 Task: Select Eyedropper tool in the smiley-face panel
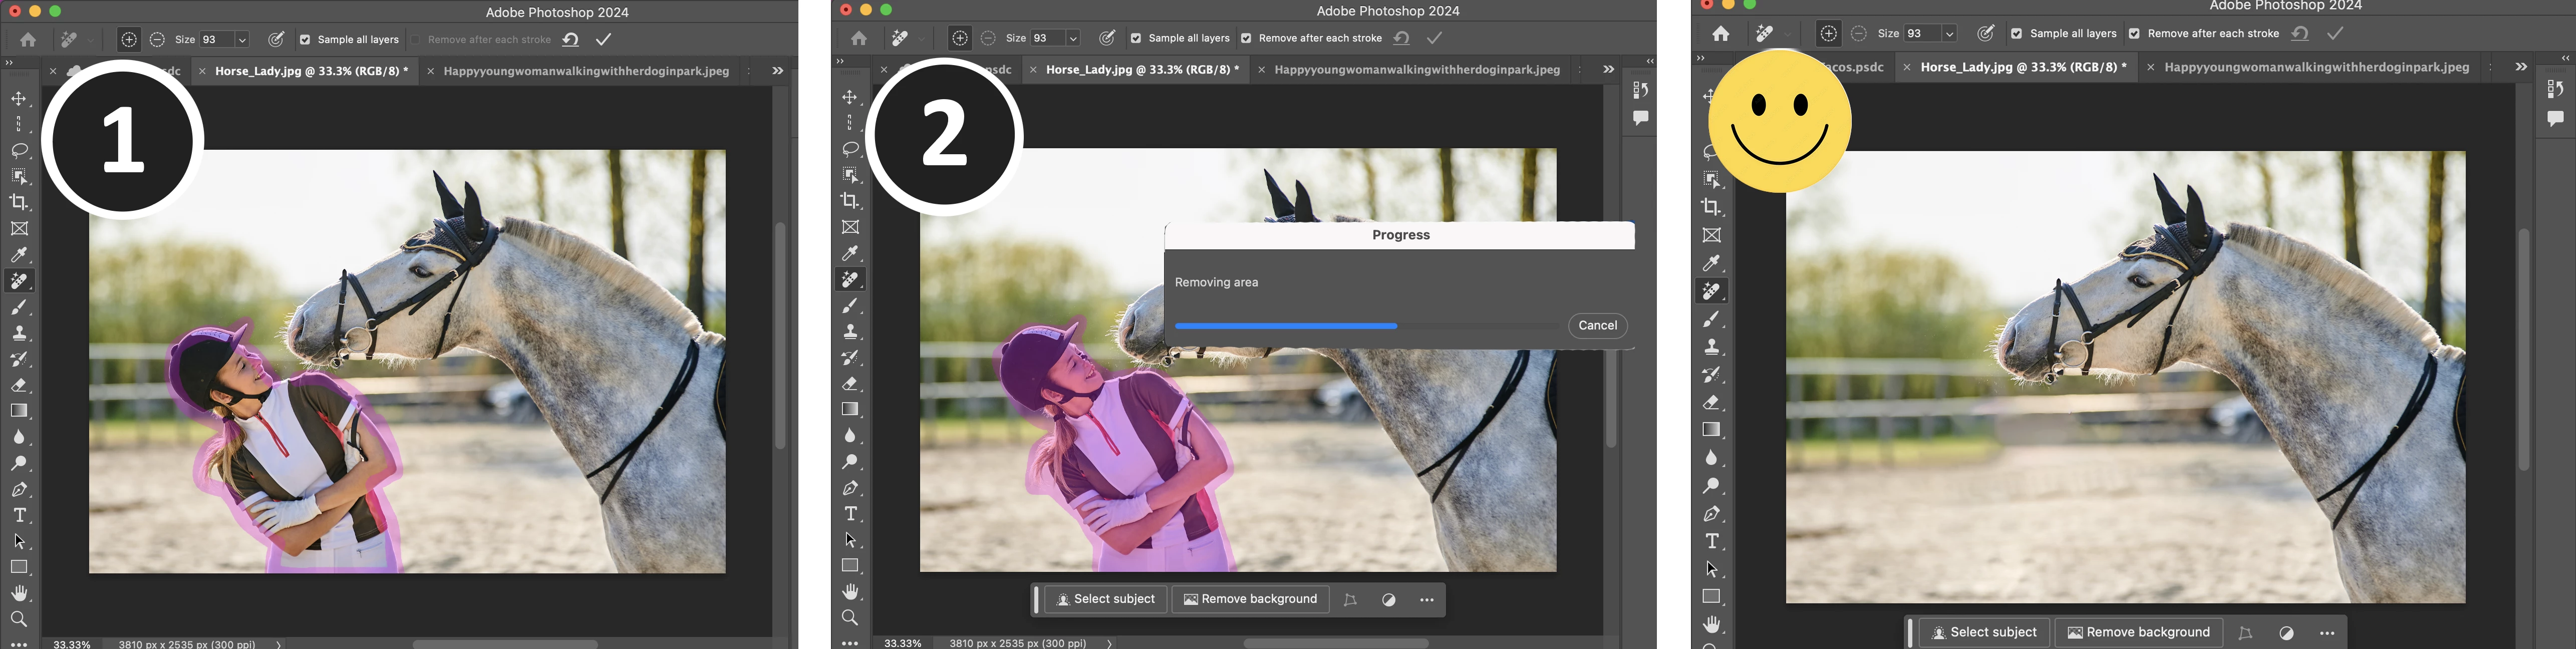click(x=1712, y=263)
